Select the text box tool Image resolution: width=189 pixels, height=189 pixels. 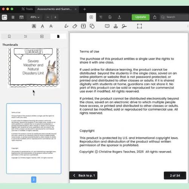83,26
